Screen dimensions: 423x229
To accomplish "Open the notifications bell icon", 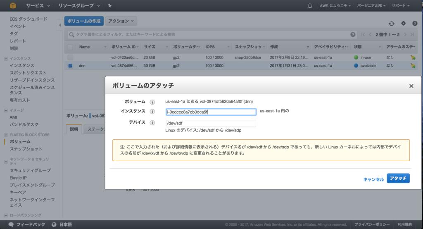I will pyautogui.click(x=310, y=6).
